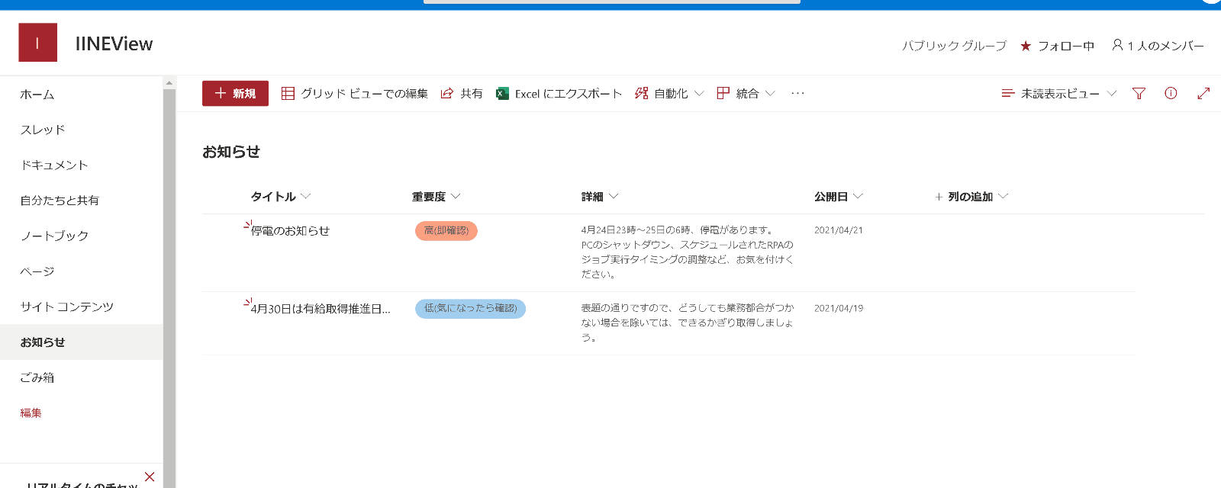
Task: Expand the 統合 integrate dropdown
Action: (x=746, y=93)
